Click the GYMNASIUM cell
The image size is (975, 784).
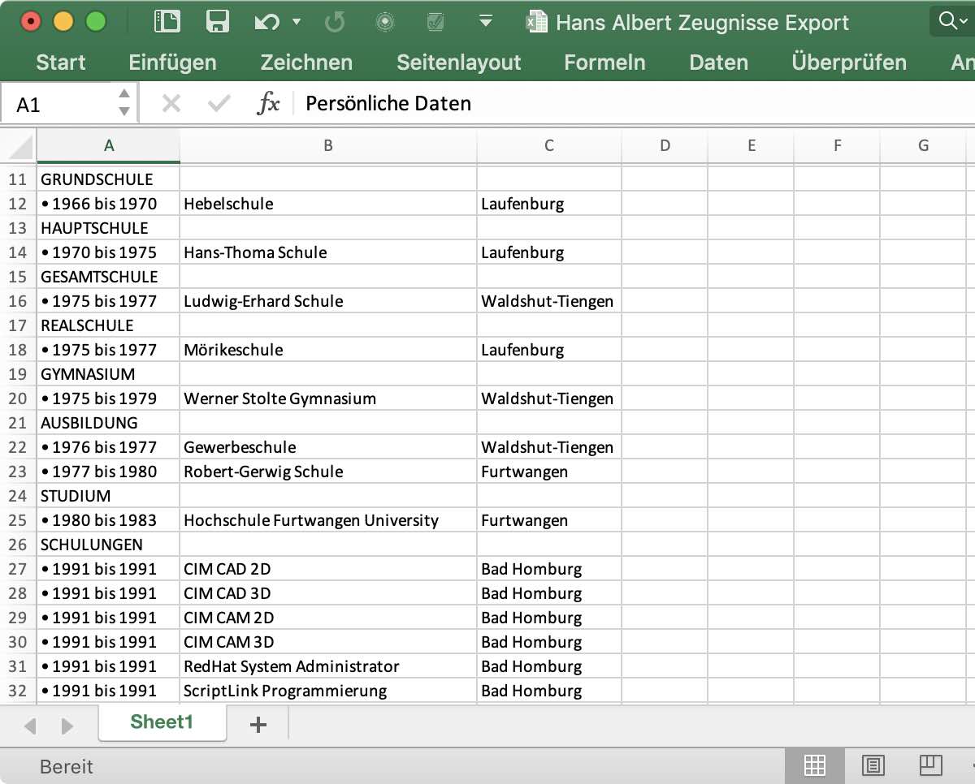pos(108,374)
